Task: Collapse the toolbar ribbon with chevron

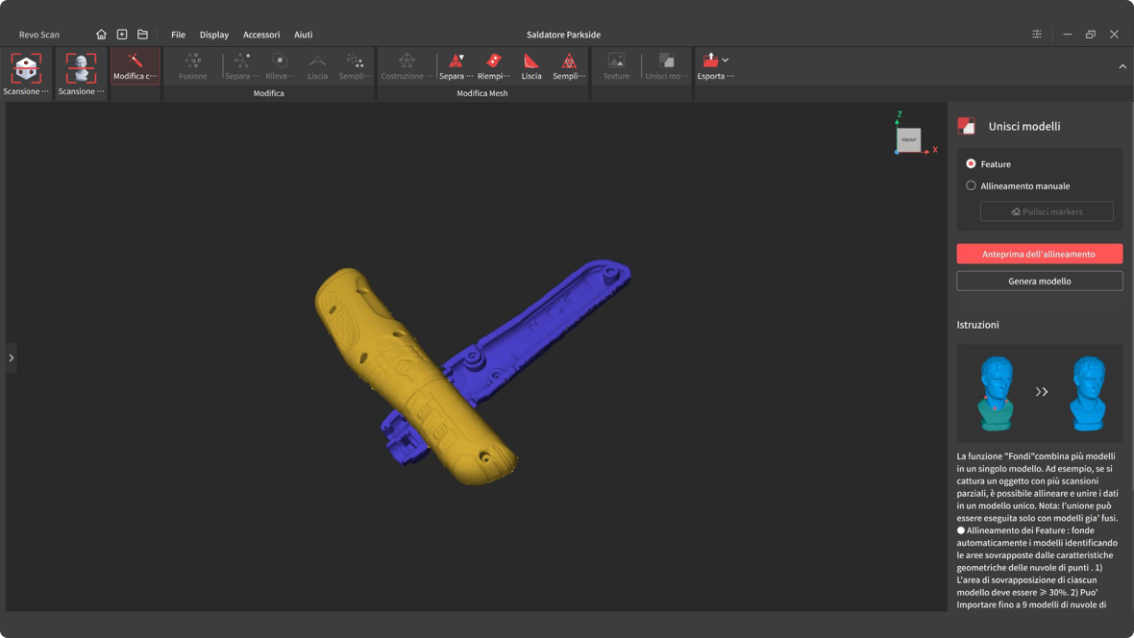Action: pyautogui.click(x=1122, y=66)
